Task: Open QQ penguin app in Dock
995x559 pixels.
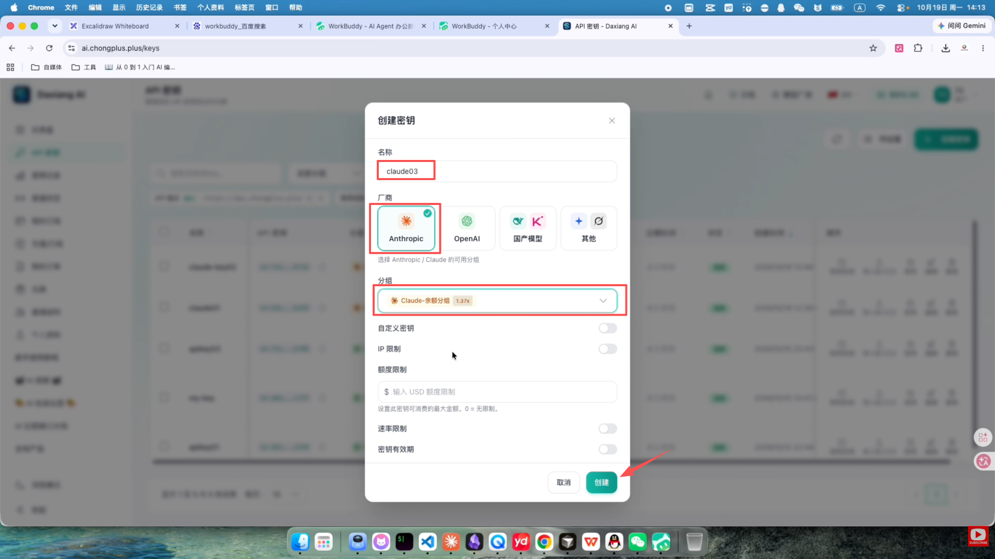Action: [x=614, y=542]
